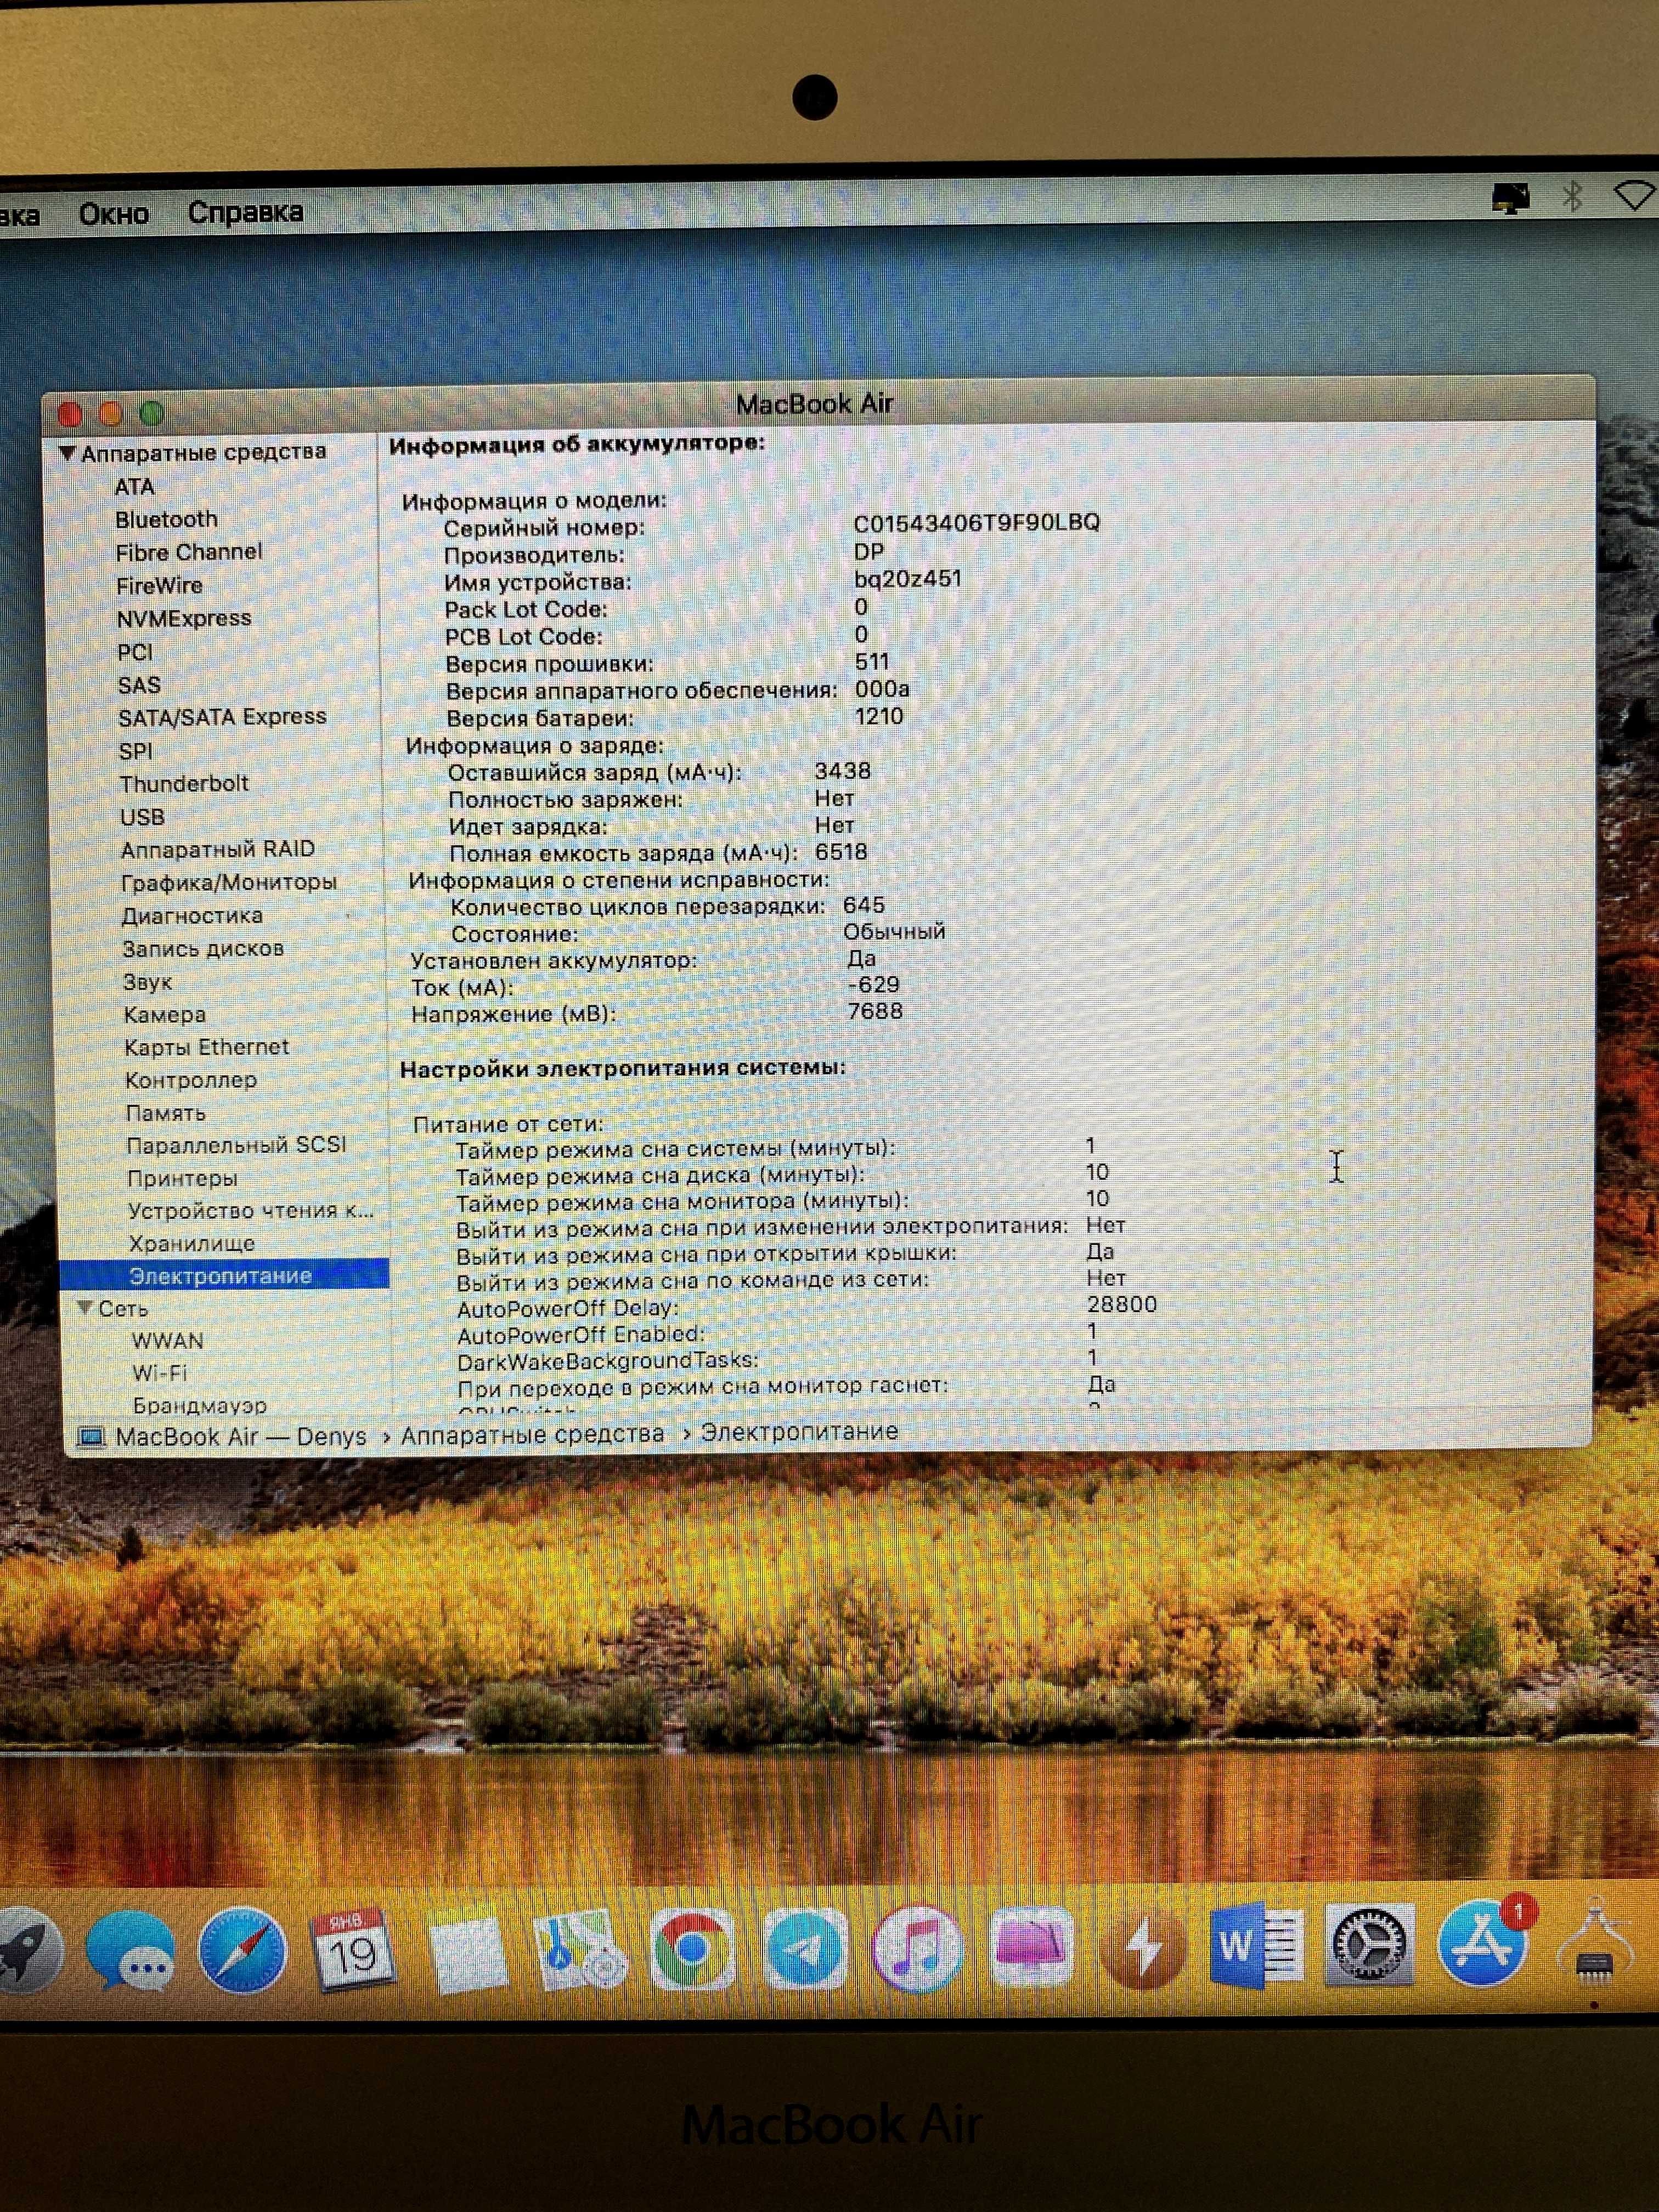Launch Google Chrome from the Dock
Screen dimensions: 1659x2212
point(692,1949)
